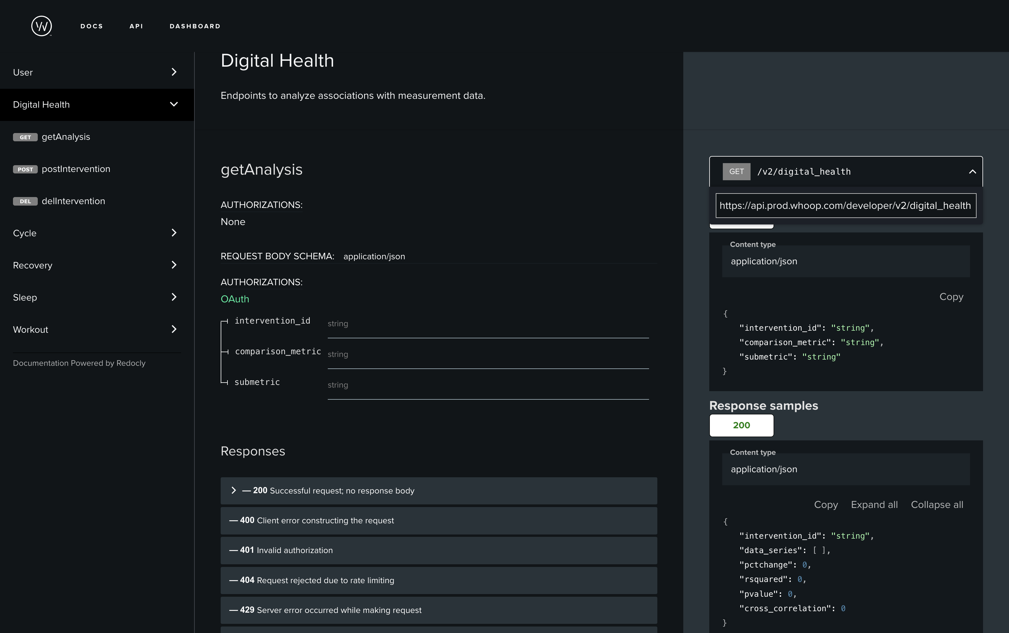Expand the Recovery sidebar section
Screen dimensions: 1009x633
(x=97, y=265)
